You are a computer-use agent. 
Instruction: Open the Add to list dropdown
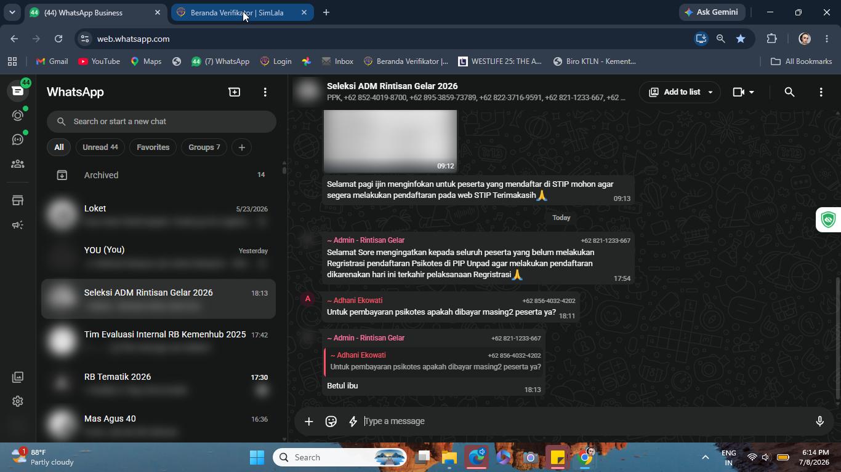680,92
